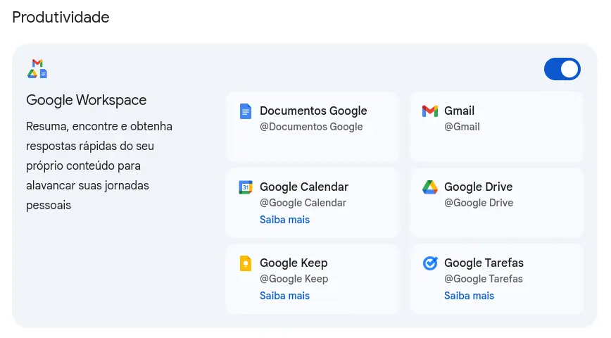611x338 pixels.
Task: Click the Google Drive triangle icon
Action: 430,187
